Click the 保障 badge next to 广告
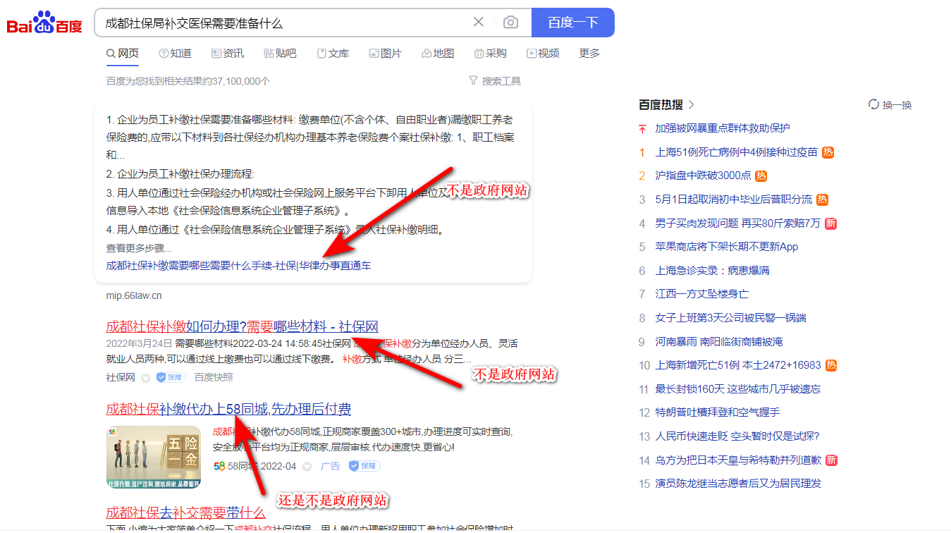The width and height of the screenshot is (951, 533). (364, 466)
